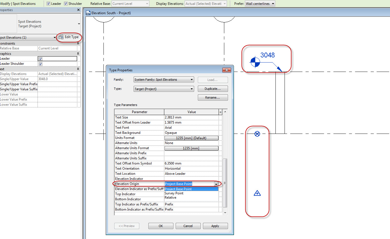The height and width of the screenshot is (239, 390).
Task: Collapse the Constraints section in Properties
Action: pos(78,43)
